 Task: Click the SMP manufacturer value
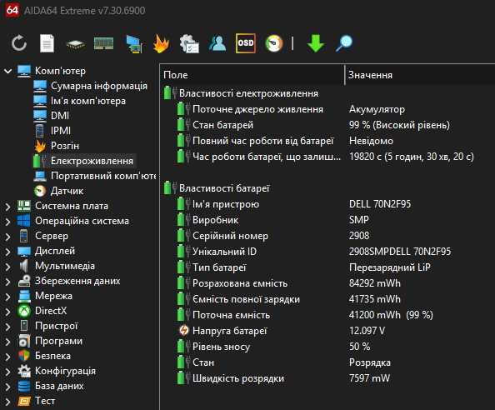(358, 220)
